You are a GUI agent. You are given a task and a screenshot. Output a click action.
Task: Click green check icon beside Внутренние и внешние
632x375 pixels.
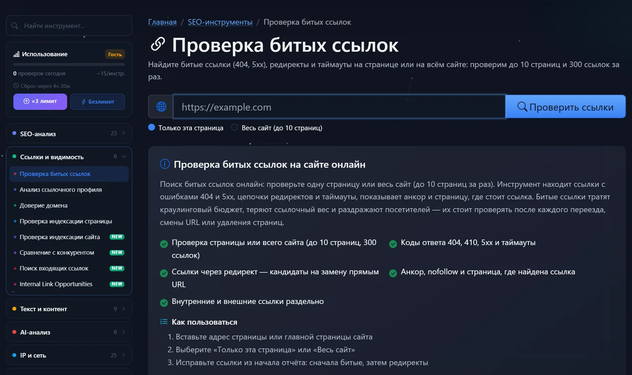(x=164, y=303)
